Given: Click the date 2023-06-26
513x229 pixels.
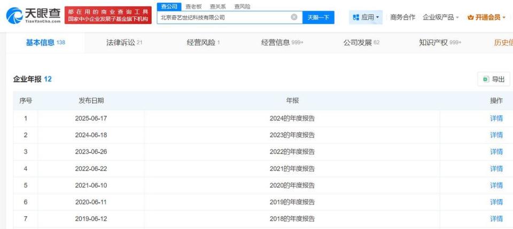Looking at the screenshot, I should [91, 152].
